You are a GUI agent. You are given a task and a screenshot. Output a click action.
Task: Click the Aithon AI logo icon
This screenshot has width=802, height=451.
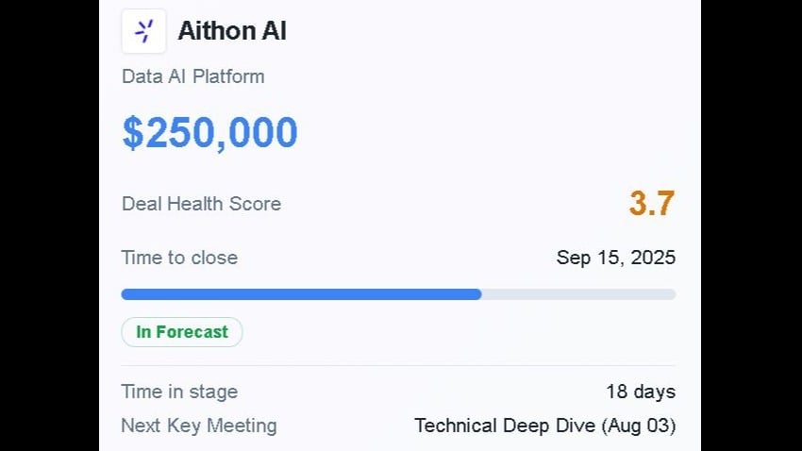pyautogui.click(x=143, y=31)
